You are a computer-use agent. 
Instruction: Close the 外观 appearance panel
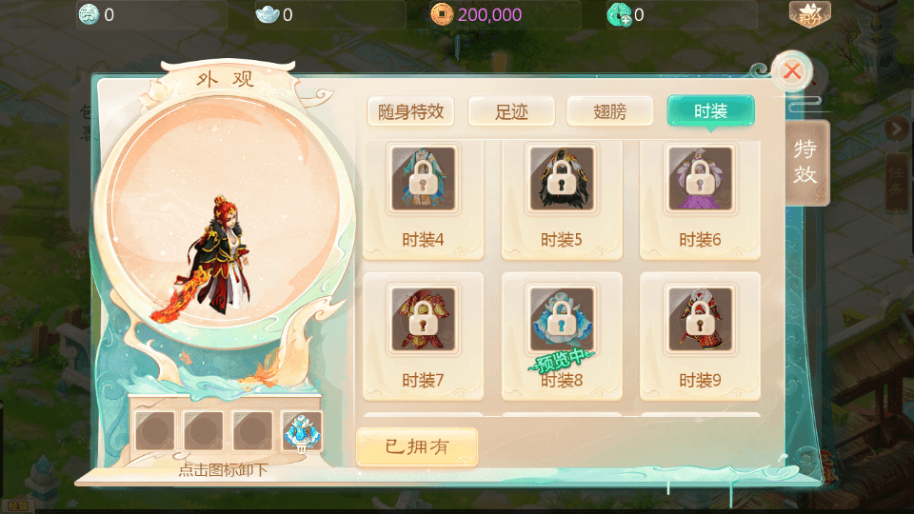point(791,71)
